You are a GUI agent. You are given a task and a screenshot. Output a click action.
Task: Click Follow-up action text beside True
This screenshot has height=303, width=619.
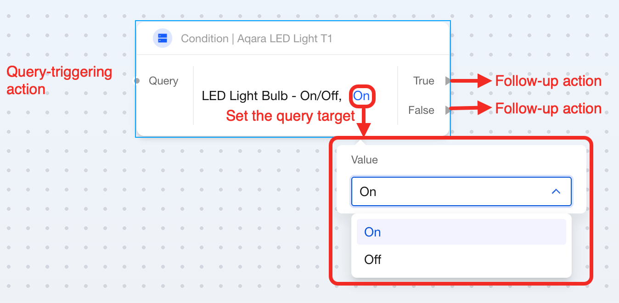pyautogui.click(x=548, y=81)
